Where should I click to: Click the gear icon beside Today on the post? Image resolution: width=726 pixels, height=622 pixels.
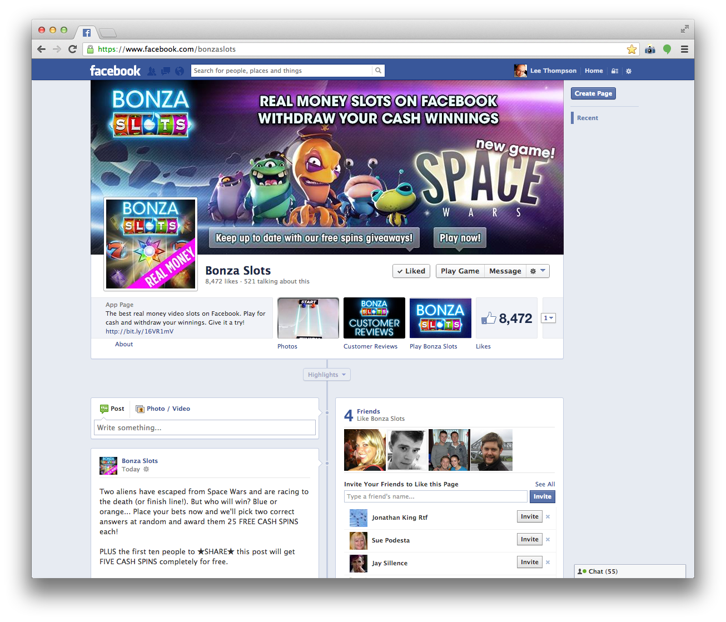[146, 469]
